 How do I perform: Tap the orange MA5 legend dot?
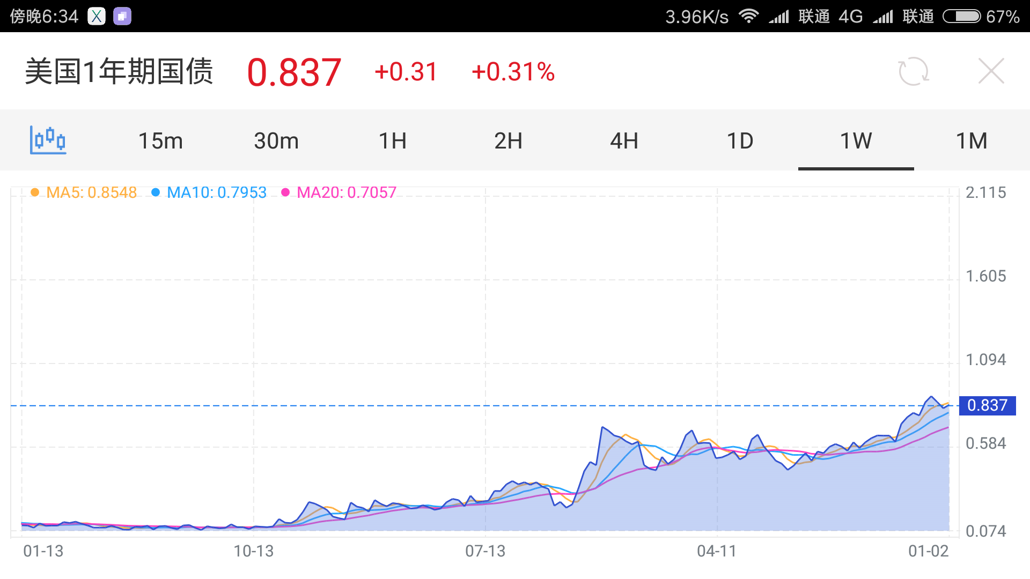coord(35,192)
